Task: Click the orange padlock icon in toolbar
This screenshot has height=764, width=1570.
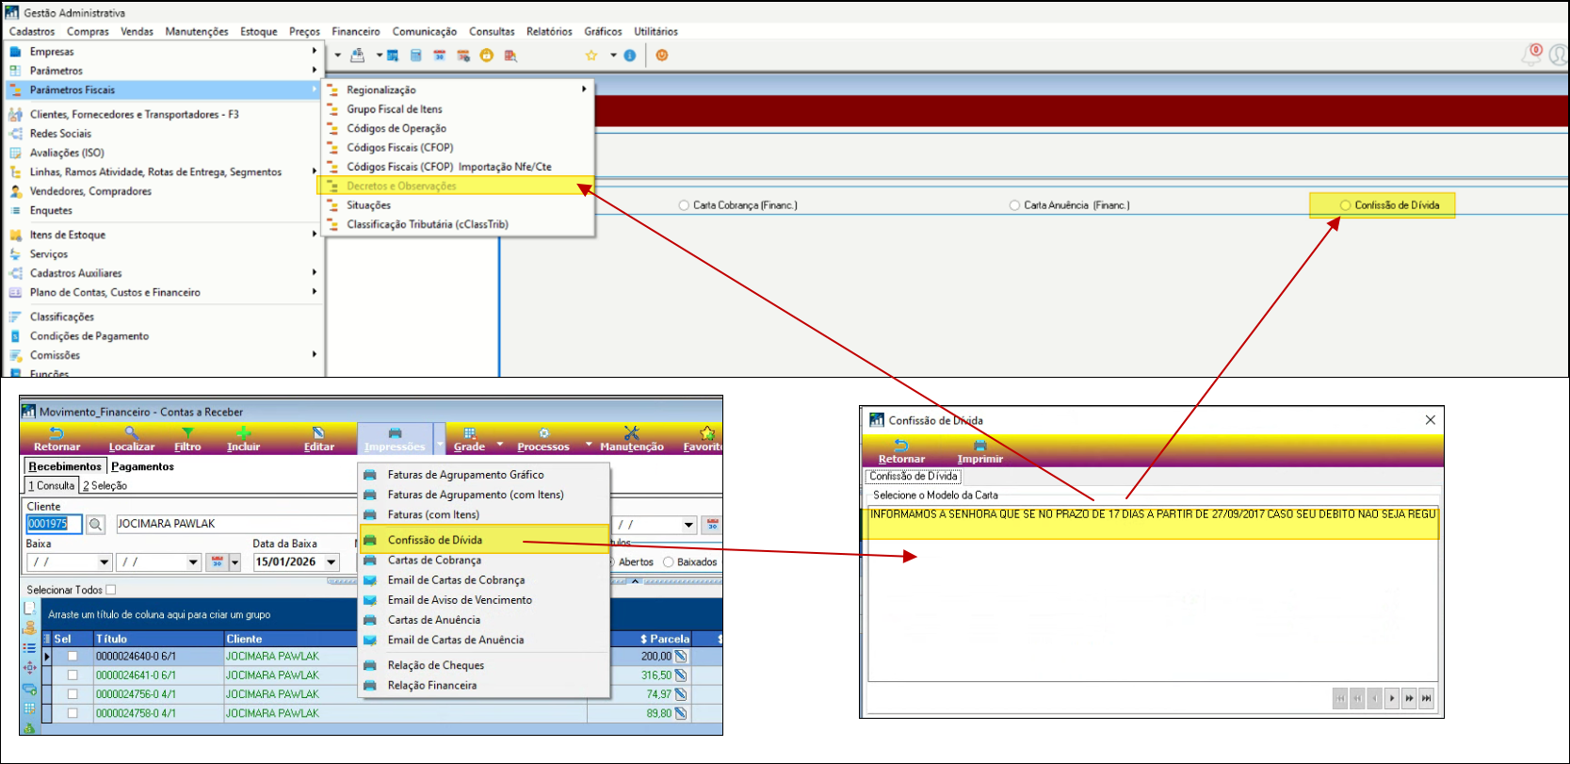Action: pyautogui.click(x=486, y=56)
